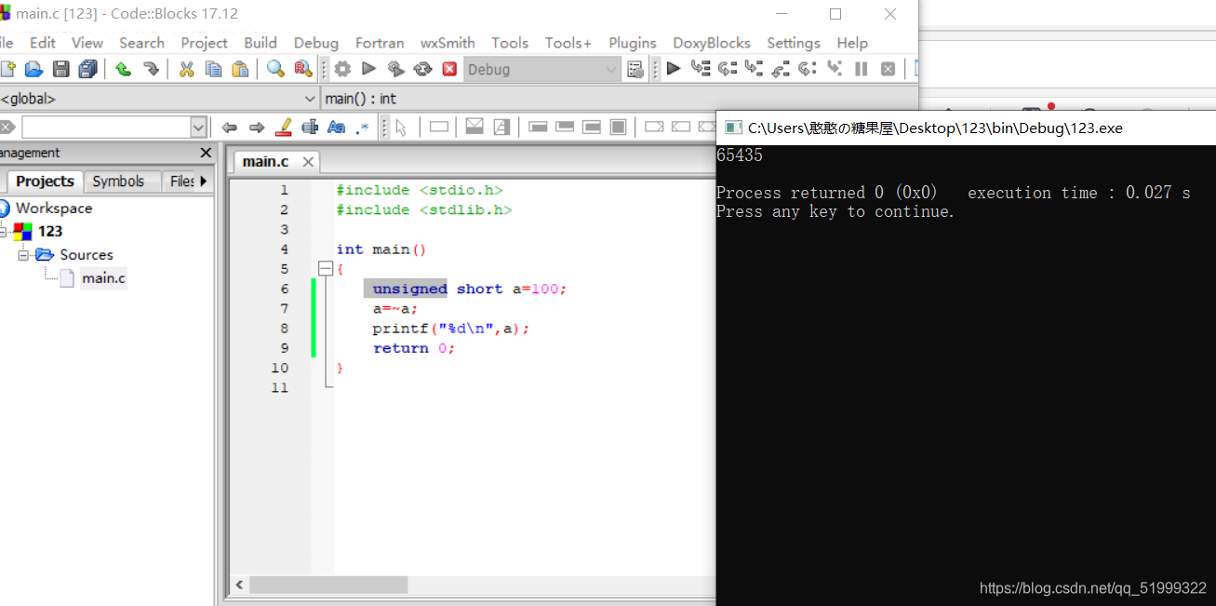Image resolution: width=1216 pixels, height=606 pixels.
Task: Switch to the Projects tab
Action: click(45, 182)
